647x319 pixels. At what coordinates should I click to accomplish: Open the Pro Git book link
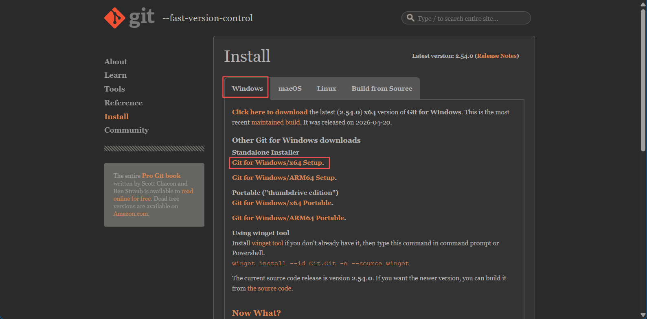[161, 176]
